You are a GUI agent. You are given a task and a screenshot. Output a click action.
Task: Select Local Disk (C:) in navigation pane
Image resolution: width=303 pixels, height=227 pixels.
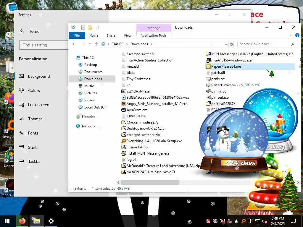click(95, 107)
